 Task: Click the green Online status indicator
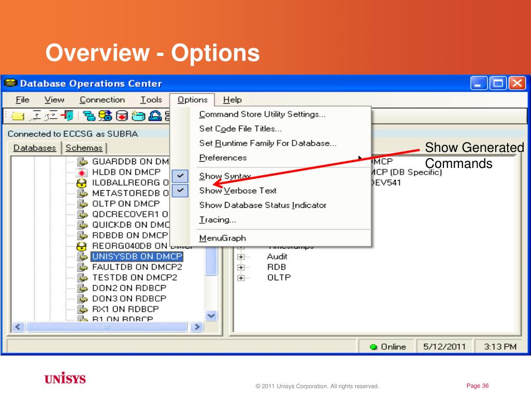coord(373,347)
